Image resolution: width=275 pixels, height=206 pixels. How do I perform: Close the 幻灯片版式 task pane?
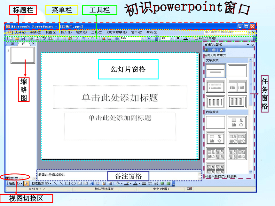pos(252,45)
